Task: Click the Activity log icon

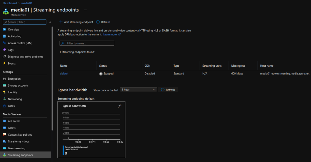Action: click(4, 36)
